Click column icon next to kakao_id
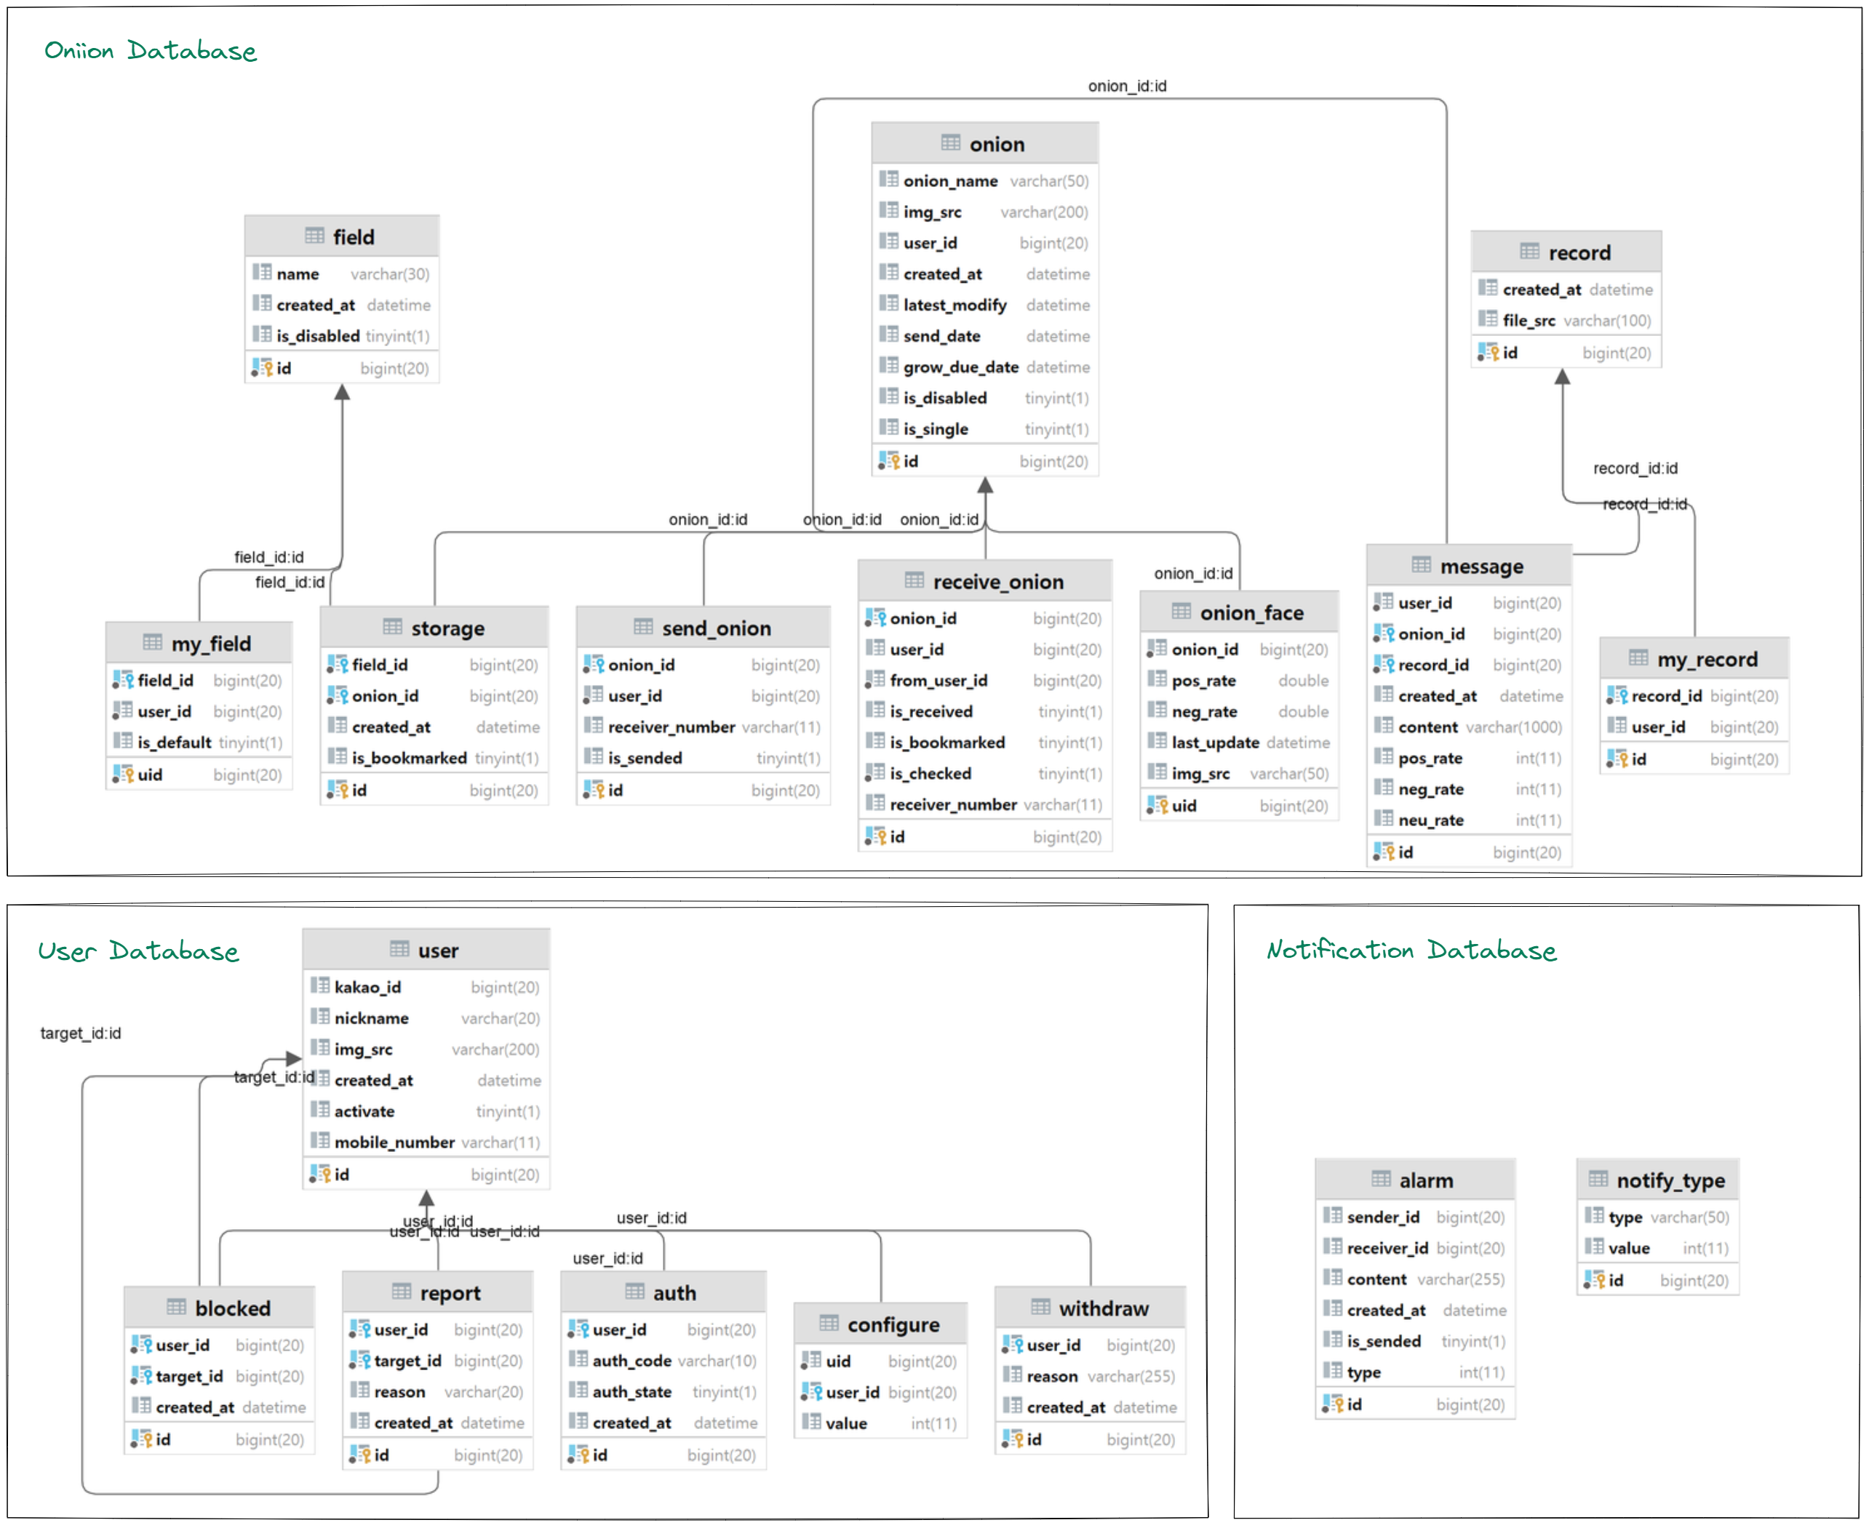Viewport: 1869px width, 1528px height. (x=319, y=985)
